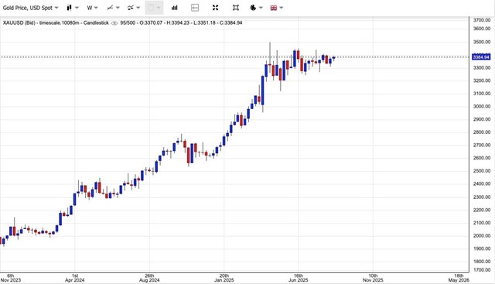495x284 pixels.
Task: Open the W timeframe dropdown
Action: coord(92,8)
